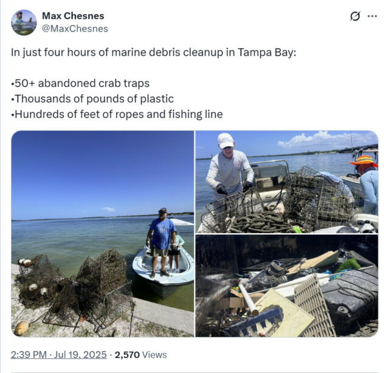Click the Grok explain icon
This screenshot has width=389, height=373.
point(355,16)
